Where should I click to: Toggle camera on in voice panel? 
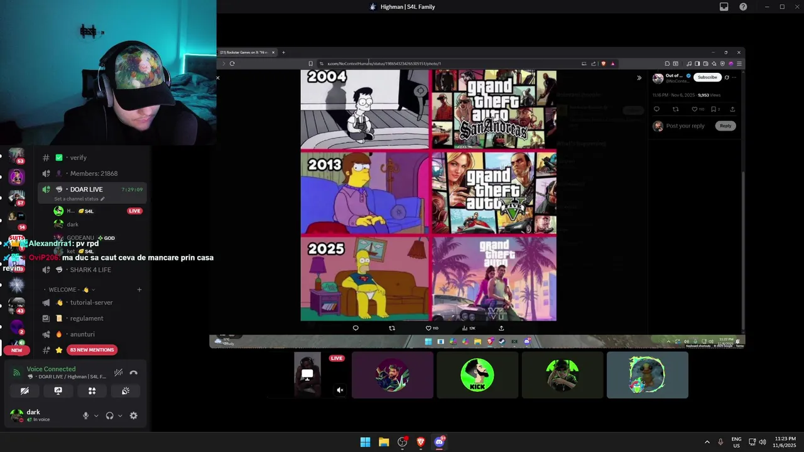[x=24, y=390]
